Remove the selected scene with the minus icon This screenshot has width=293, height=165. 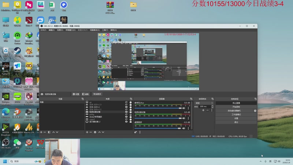45,132
